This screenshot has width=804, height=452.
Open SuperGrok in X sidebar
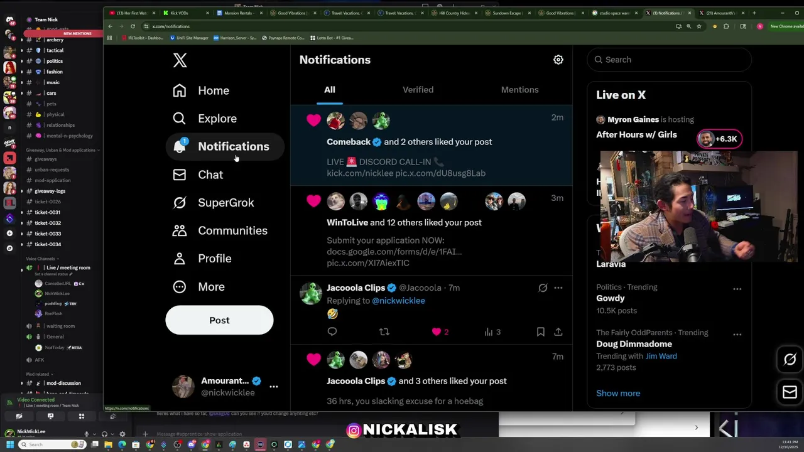pos(214,203)
